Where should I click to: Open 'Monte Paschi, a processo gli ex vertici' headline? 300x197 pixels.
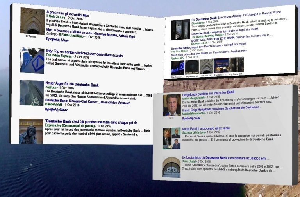click(x=206, y=128)
